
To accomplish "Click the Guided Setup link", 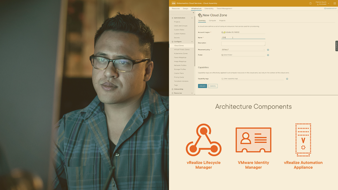I will [331, 8].
